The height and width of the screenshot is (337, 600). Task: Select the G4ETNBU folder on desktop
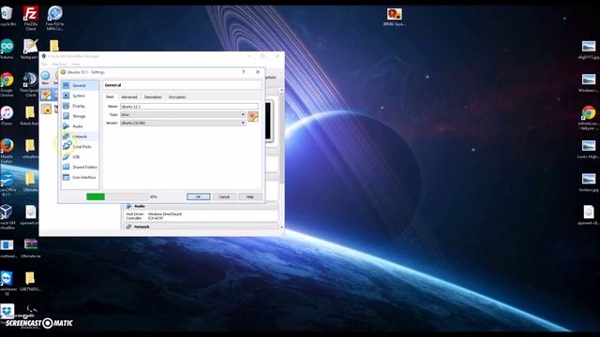[30, 282]
